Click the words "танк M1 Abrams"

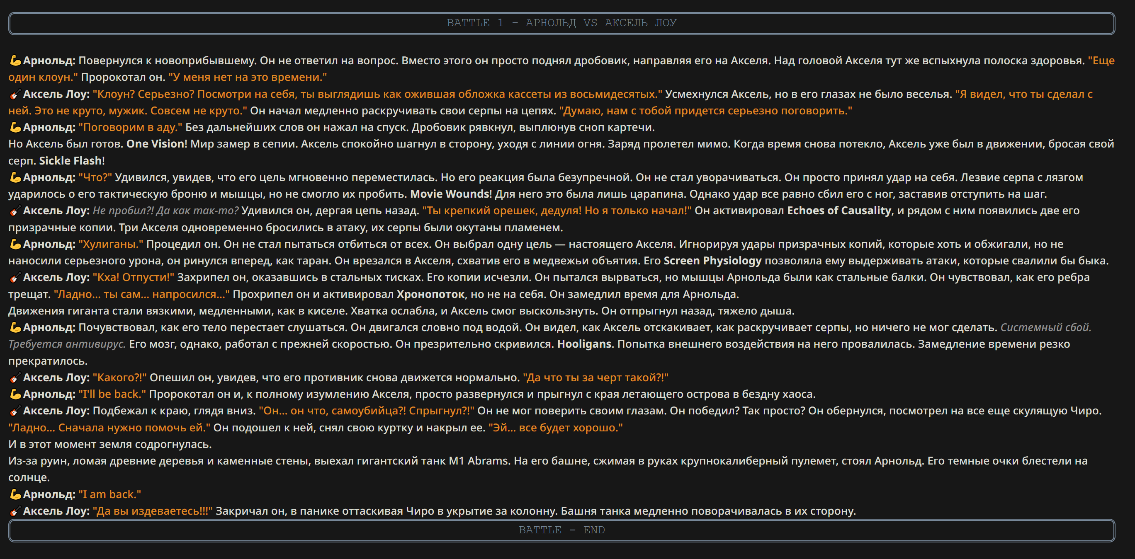(465, 461)
